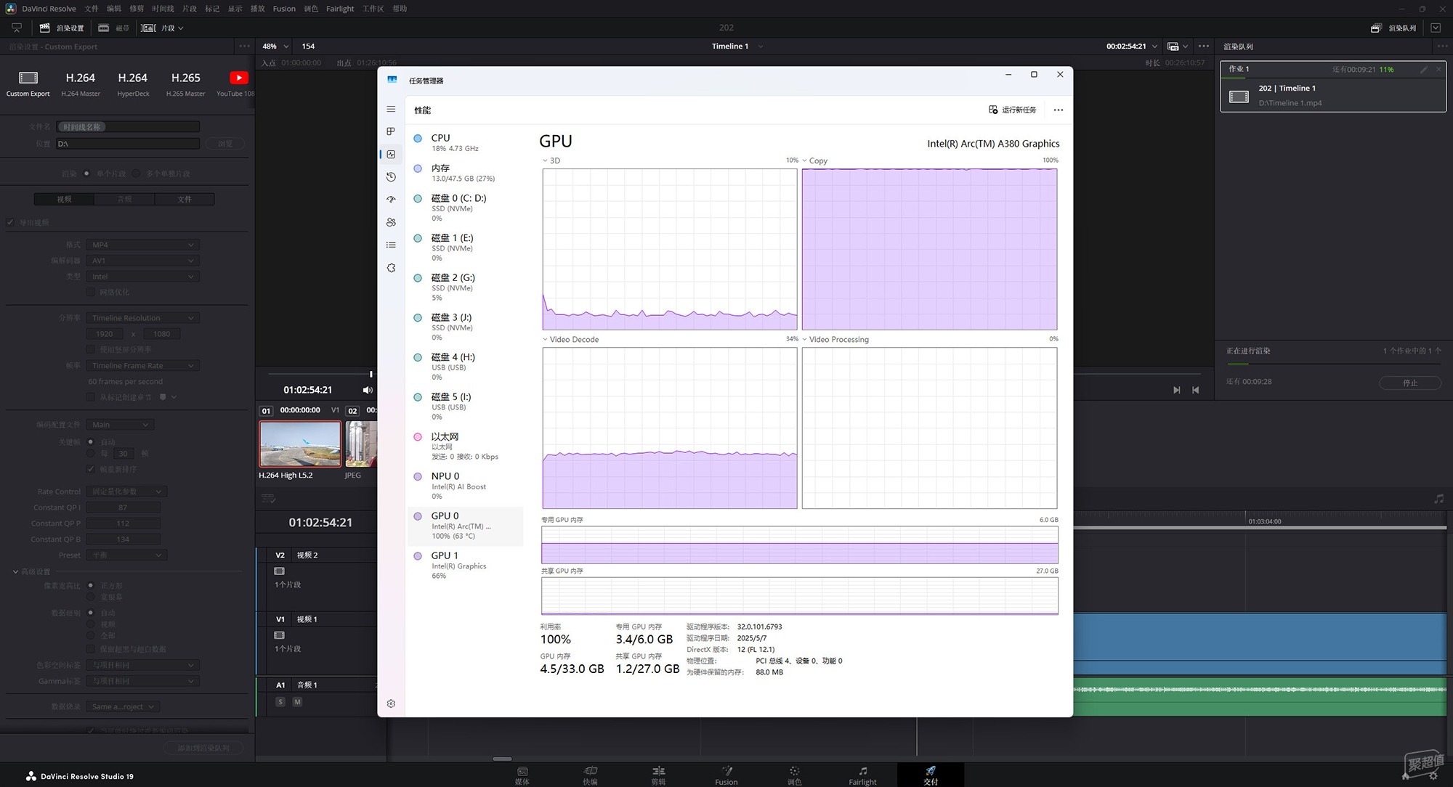
Task: Click the 运行新任务 run new task button
Action: [x=1012, y=110]
